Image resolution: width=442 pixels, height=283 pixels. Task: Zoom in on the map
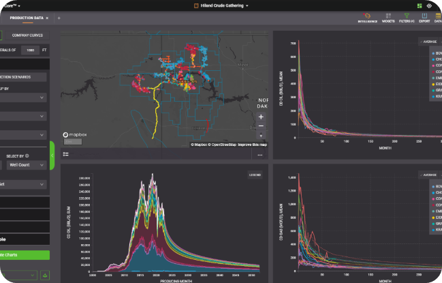tap(262, 116)
